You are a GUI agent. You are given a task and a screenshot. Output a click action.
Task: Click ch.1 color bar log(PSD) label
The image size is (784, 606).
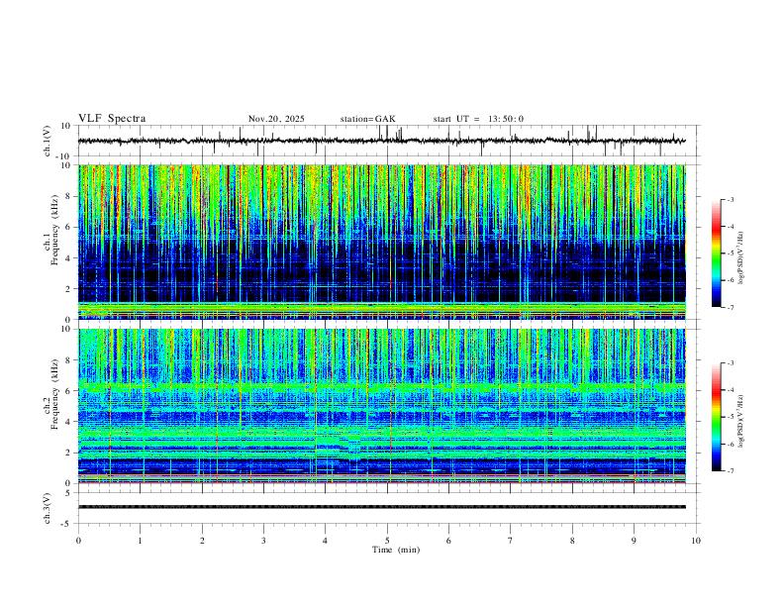(x=740, y=258)
